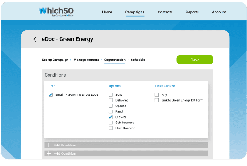Image resolution: width=247 pixels, height=166 pixels.
Task: Select the Segmentation step
Action: coord(115,60)
